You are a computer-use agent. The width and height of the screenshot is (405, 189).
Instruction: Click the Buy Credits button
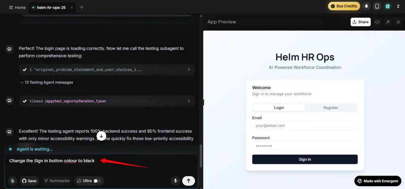pyautogui.click(x=344, y=6)
